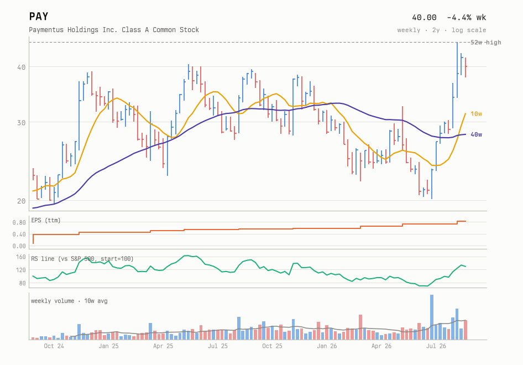
Task: Click the 30 price axis label
Action: [22, 123]
